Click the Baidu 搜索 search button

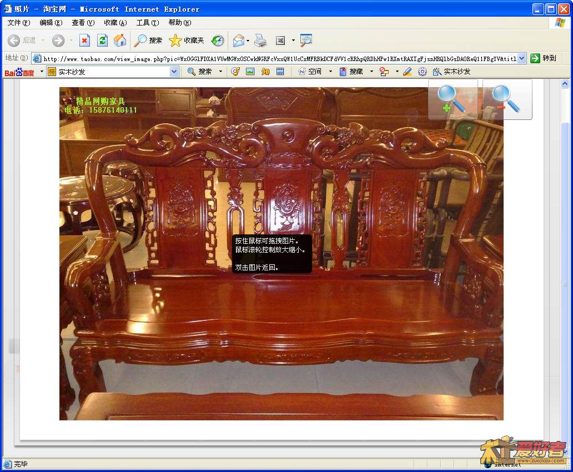coord(200,72)
